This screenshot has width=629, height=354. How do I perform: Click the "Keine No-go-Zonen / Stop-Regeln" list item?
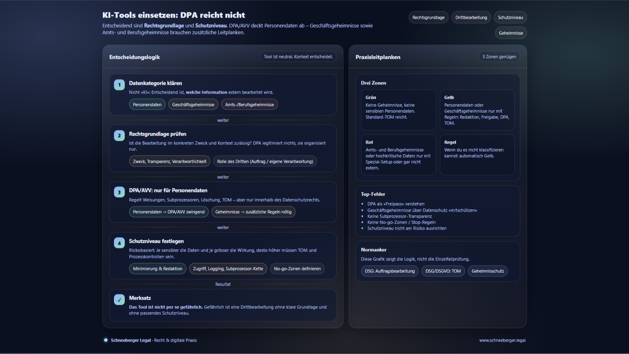coord(401,222)
